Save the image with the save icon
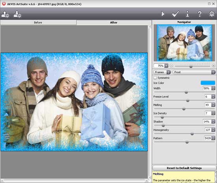 tap(17, 14)
